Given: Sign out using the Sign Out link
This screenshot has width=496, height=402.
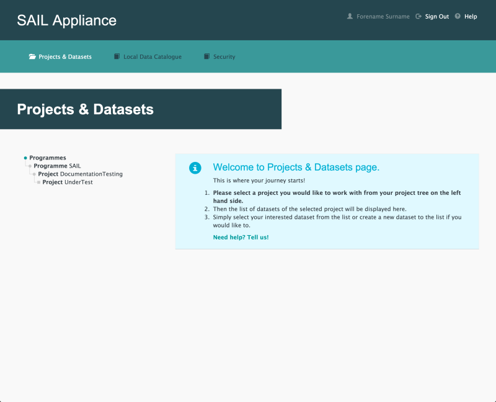Looking at the screenshot, I should pos(436,17).
